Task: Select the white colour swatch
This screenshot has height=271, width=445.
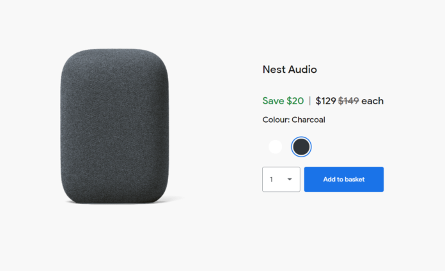Action: [275, 147]
